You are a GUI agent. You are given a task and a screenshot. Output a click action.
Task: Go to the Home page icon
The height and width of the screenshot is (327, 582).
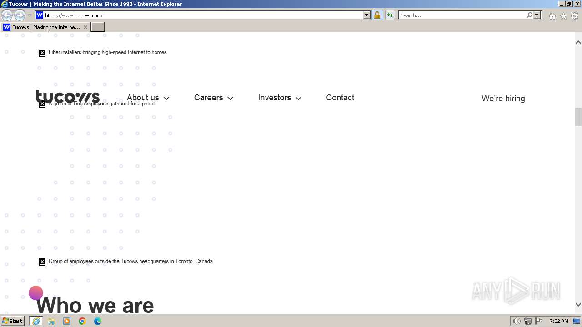click(x=552, y=16)
